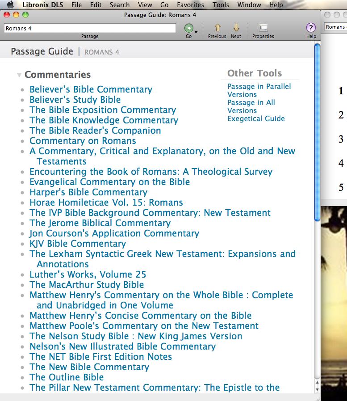
Task: Open Believer's Bible Commentary link
Action: 91,89
